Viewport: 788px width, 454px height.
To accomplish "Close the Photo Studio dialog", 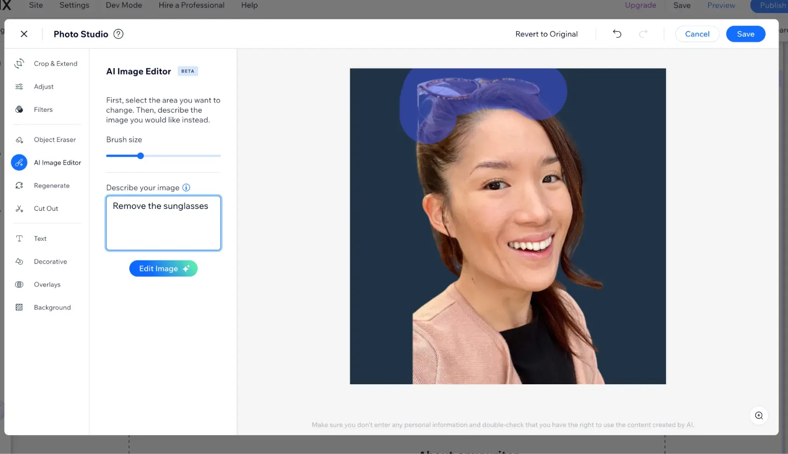I will pyautogui.click(x=24, y=34).
